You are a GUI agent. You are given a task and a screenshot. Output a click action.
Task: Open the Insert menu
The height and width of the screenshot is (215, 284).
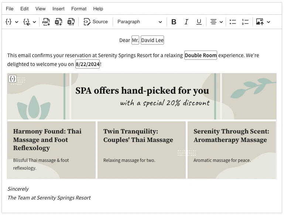58,8
